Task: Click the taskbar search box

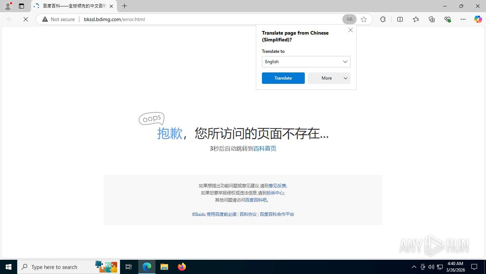Action: coord(68,267)
